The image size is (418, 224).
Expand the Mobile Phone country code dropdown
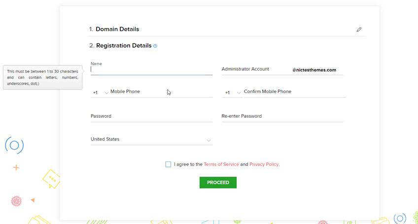(x=100, y=93)
